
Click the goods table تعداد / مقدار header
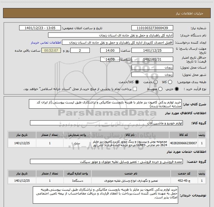50,135
